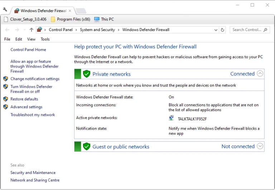Image resolution: width=275 pixels, height=190 pixels.
Task: Open Advanced settings link
Action: pos(26,107)
